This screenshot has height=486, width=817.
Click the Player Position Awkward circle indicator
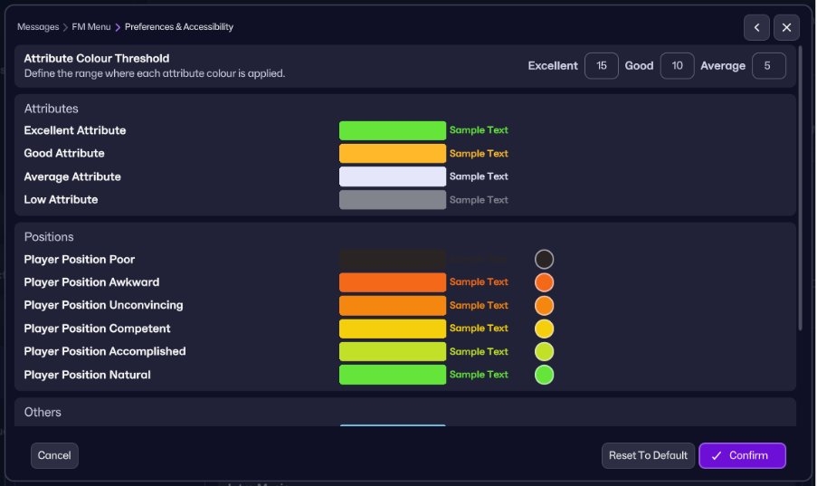click(544, 282)
